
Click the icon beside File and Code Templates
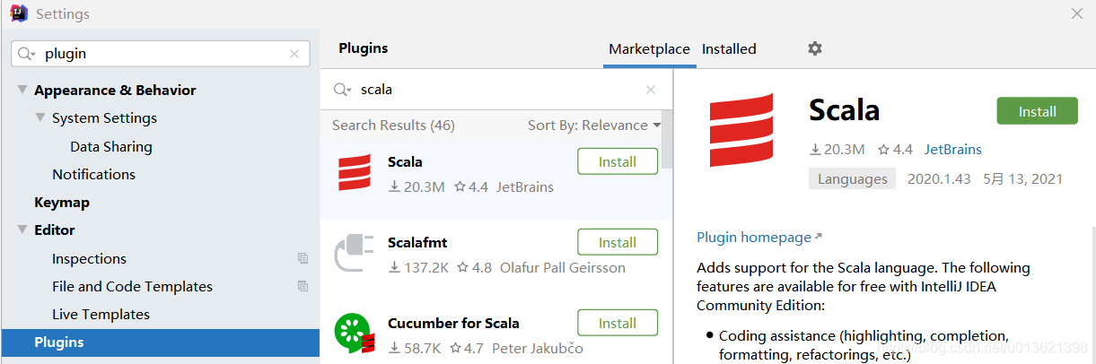[x=303, y=287]
